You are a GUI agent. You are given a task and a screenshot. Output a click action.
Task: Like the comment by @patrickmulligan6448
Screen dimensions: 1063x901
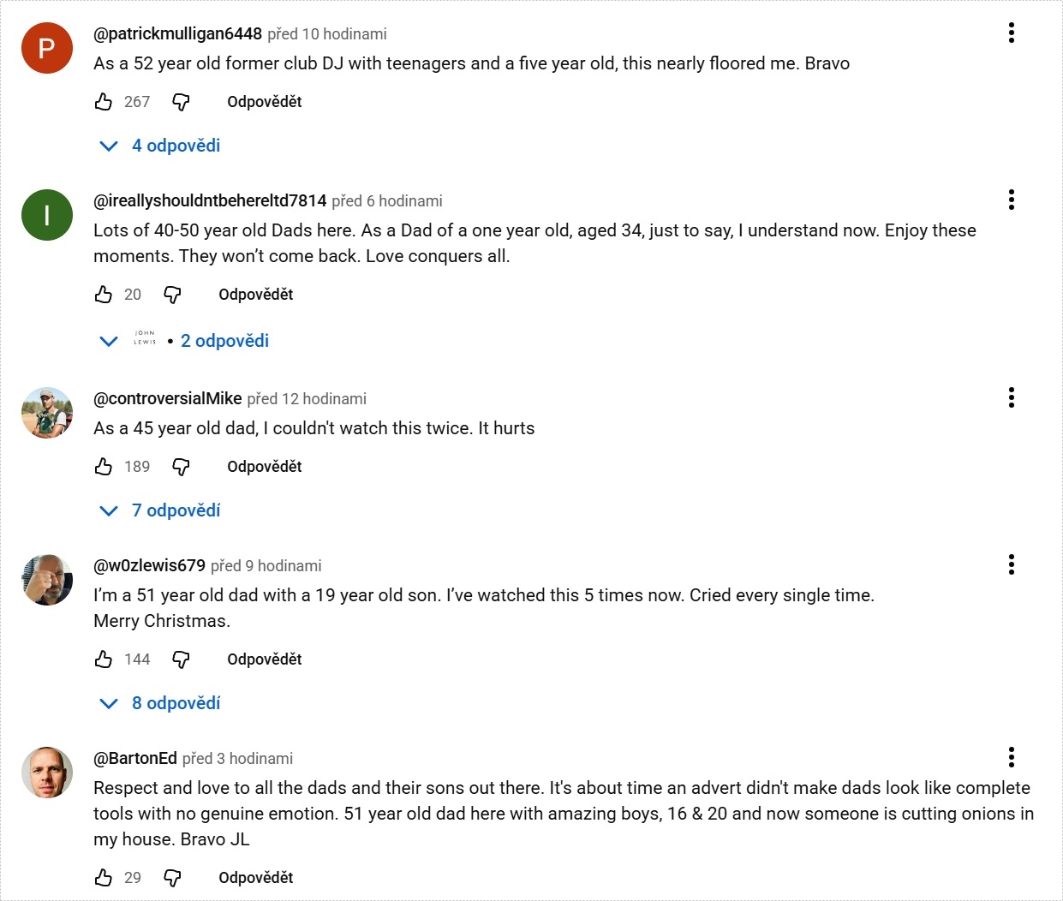pyautogui.click(x=104, y=102)
